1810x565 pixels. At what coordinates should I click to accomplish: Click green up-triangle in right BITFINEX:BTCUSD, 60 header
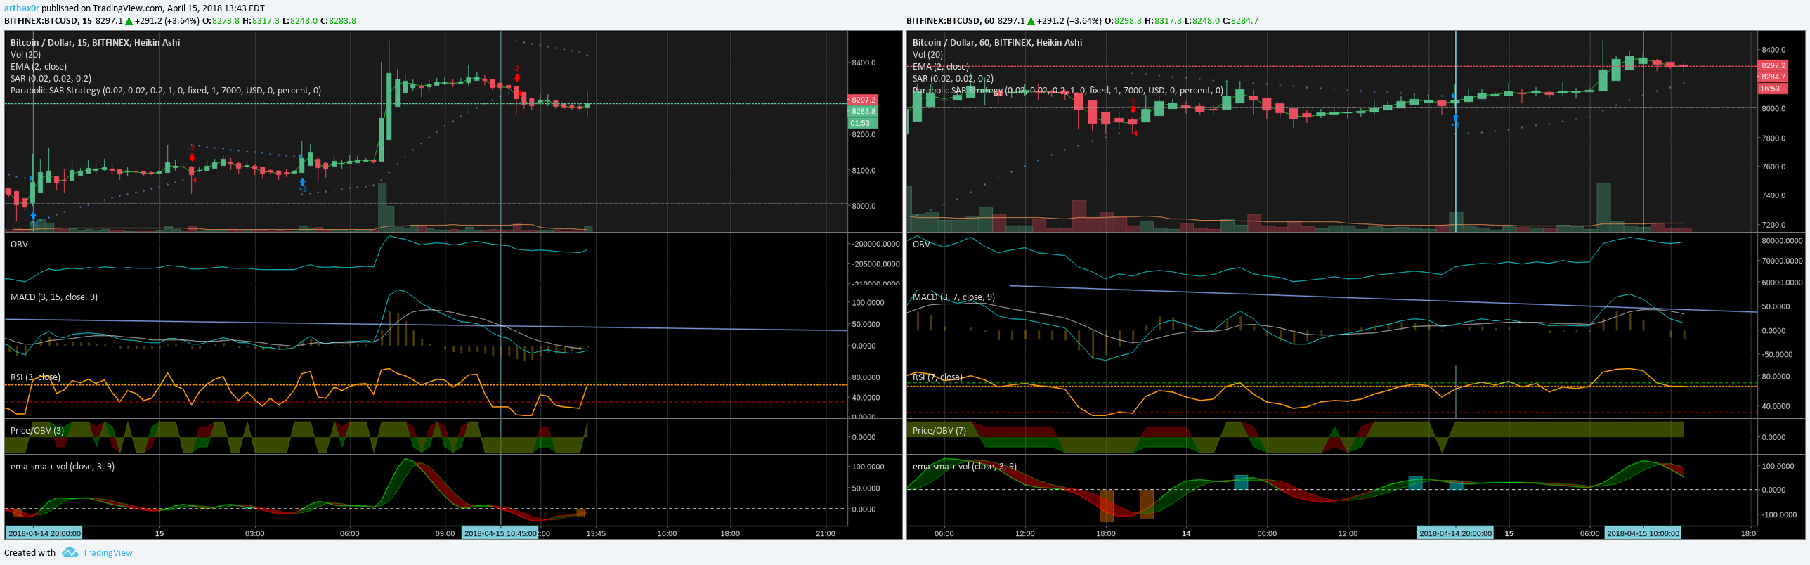point(1031,21)
